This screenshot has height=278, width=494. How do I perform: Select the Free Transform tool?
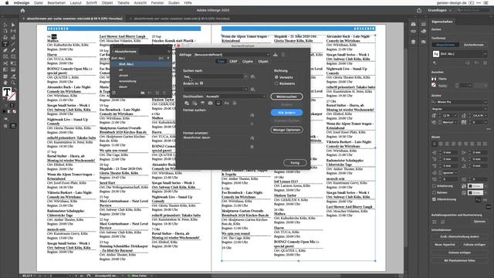tap(13, 63)
